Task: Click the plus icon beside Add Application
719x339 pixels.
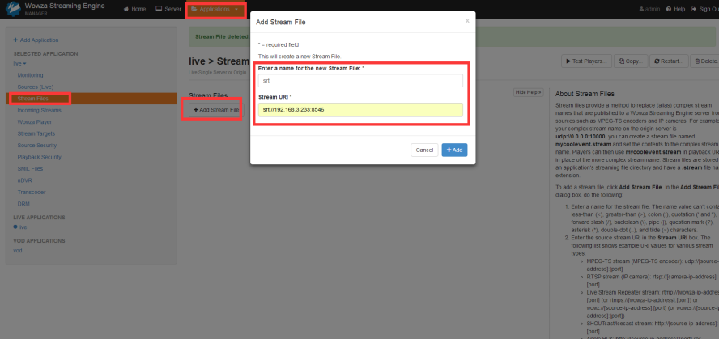Action: (x=15, y=40)
